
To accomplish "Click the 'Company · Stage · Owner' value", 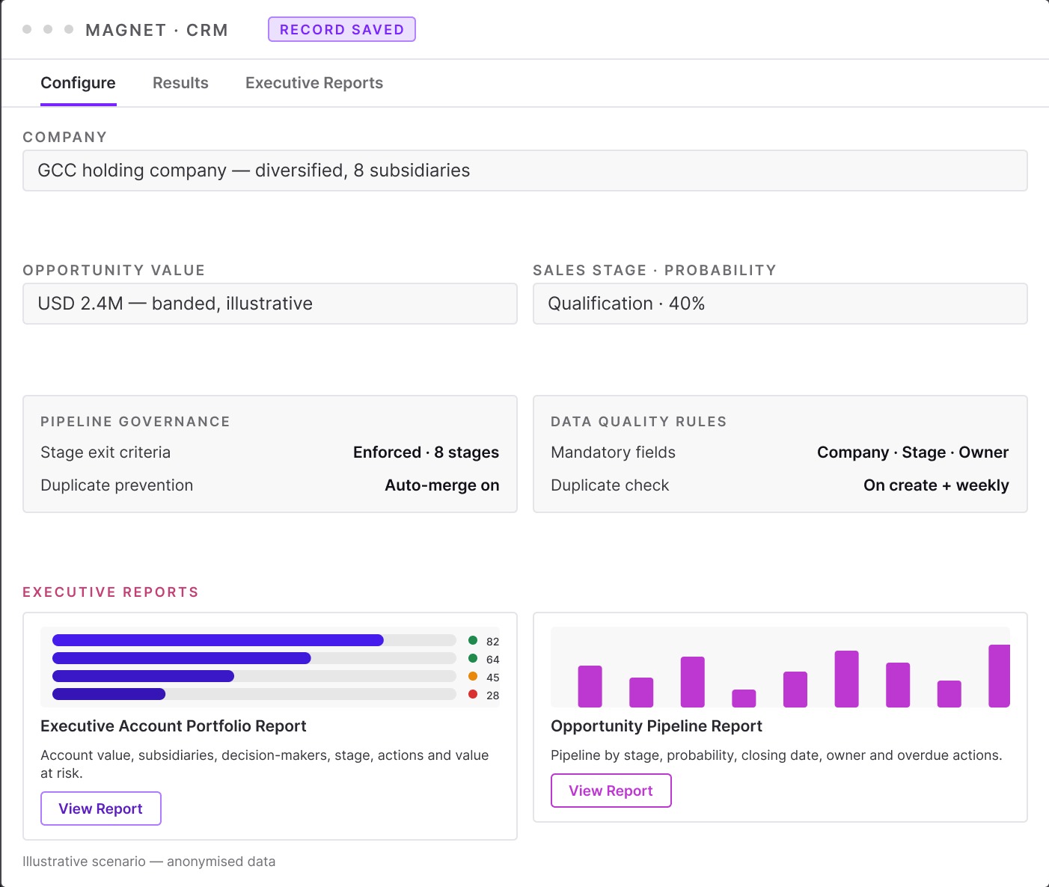I will click(x=913, y=452).
